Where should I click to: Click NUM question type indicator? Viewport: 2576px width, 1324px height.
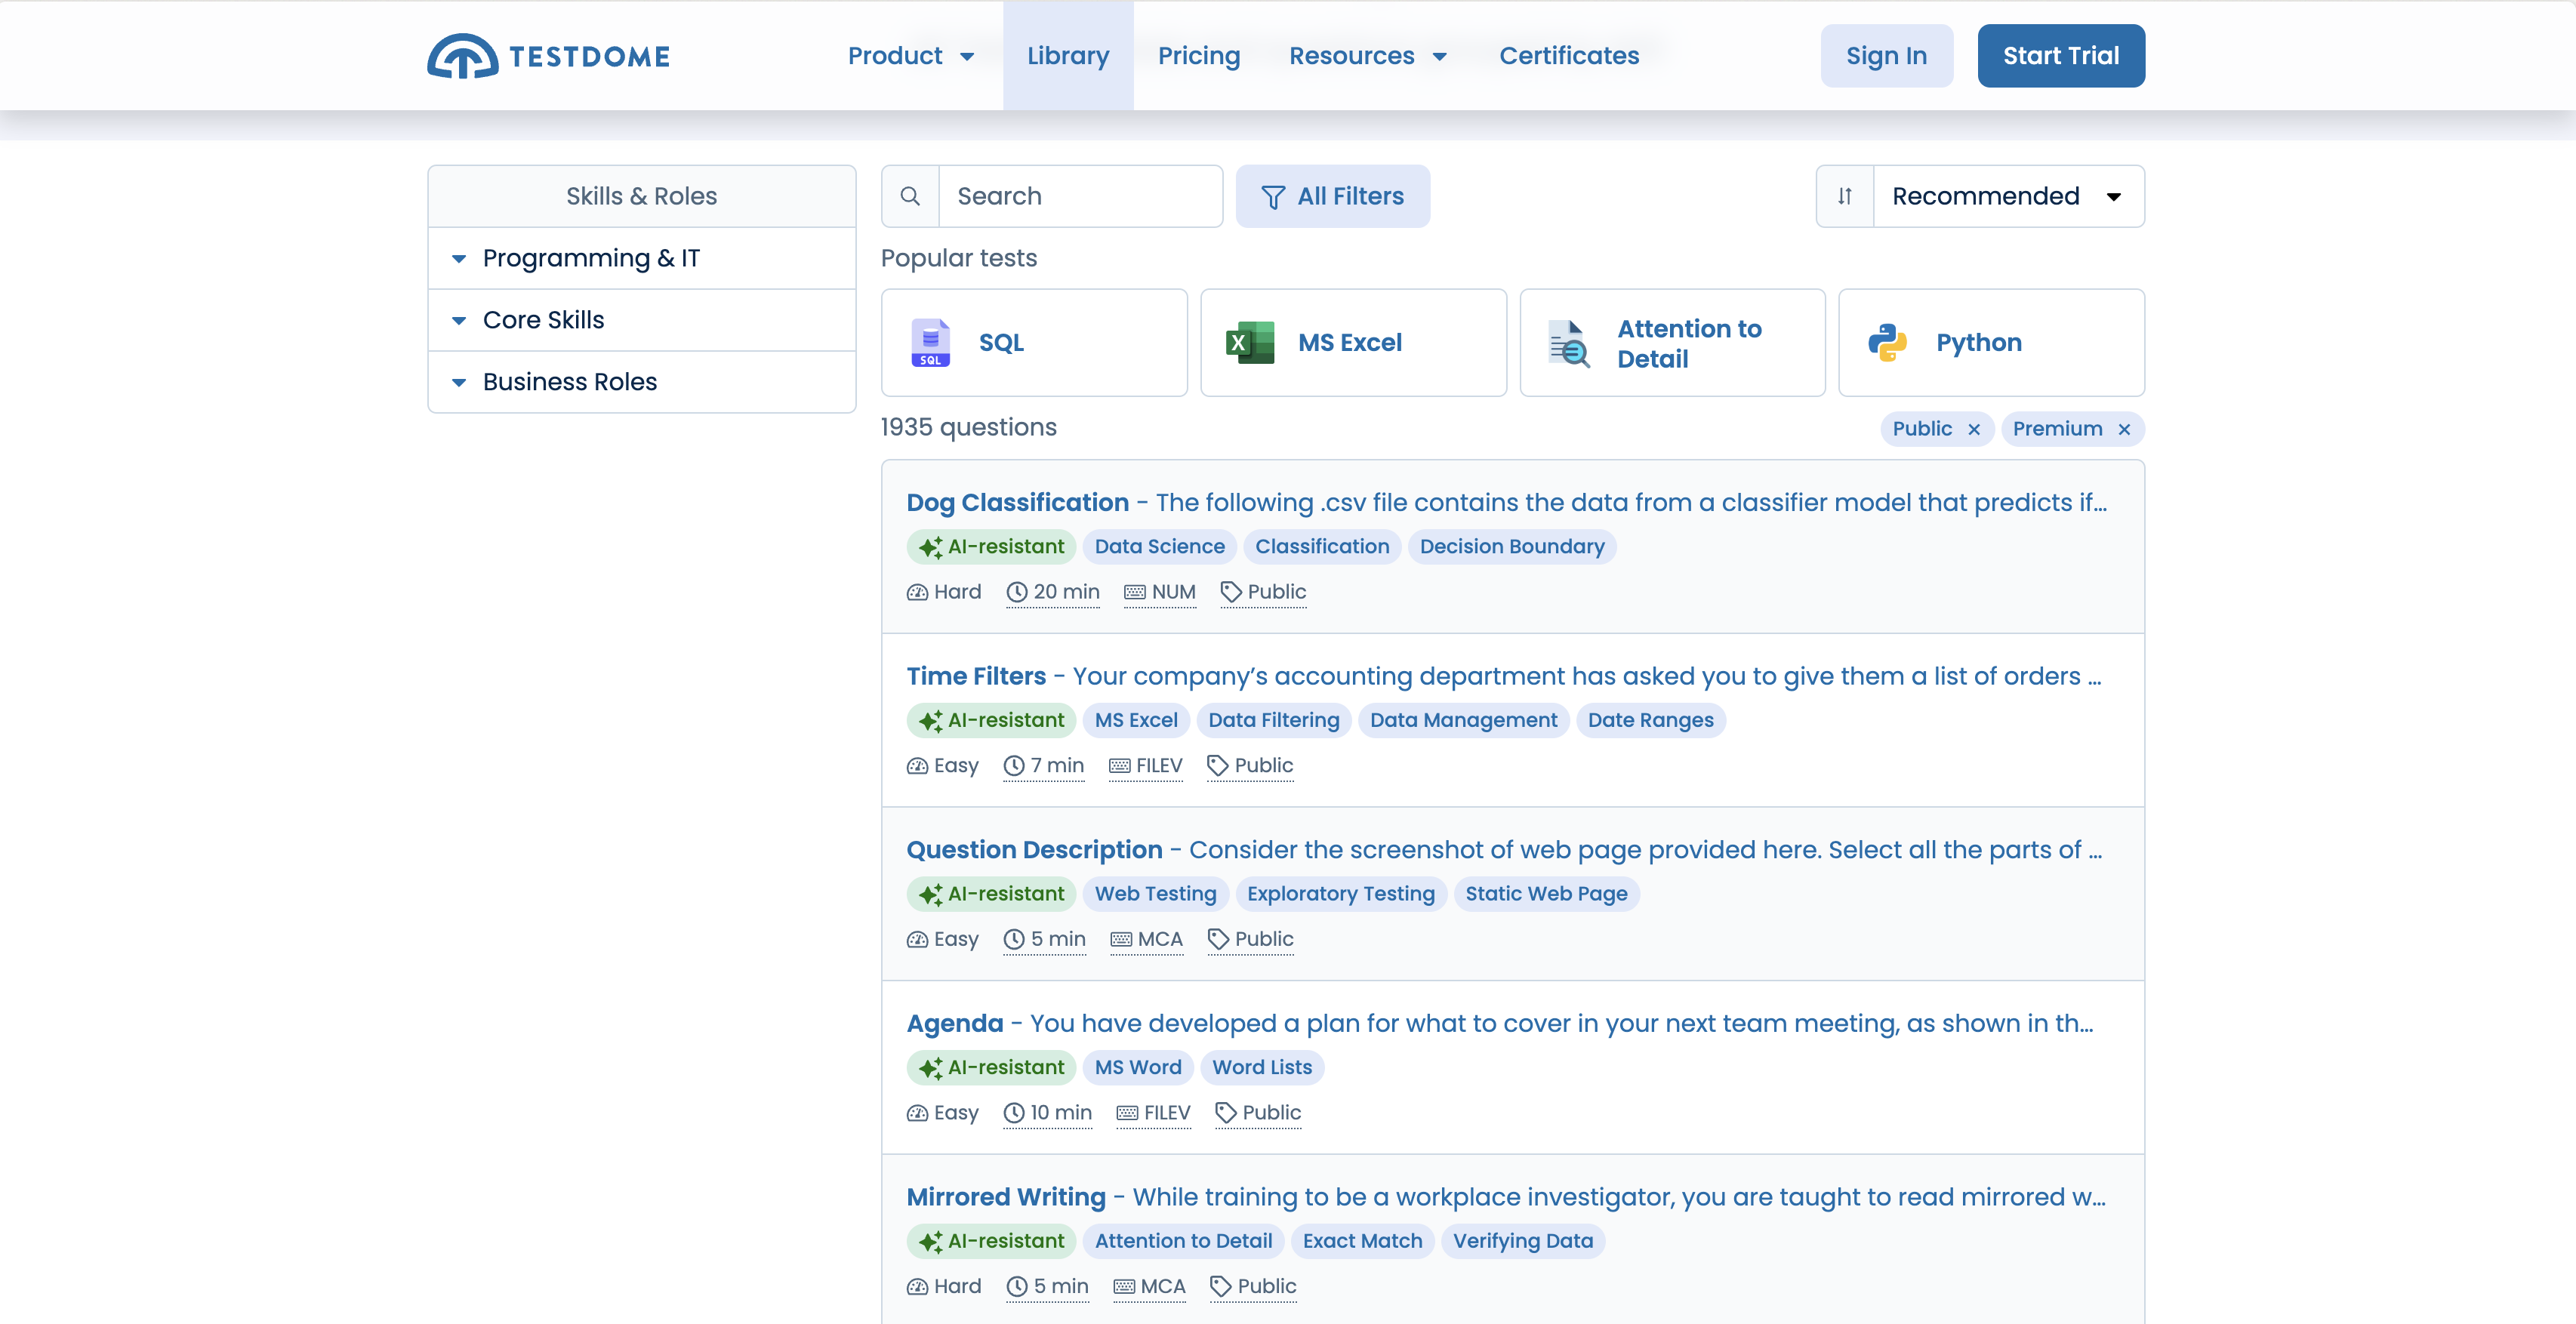1160,592
